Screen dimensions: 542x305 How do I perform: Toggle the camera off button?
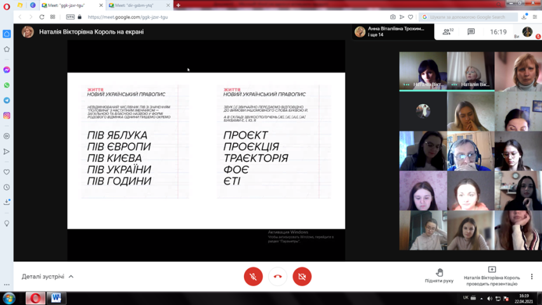pos(302,276)
